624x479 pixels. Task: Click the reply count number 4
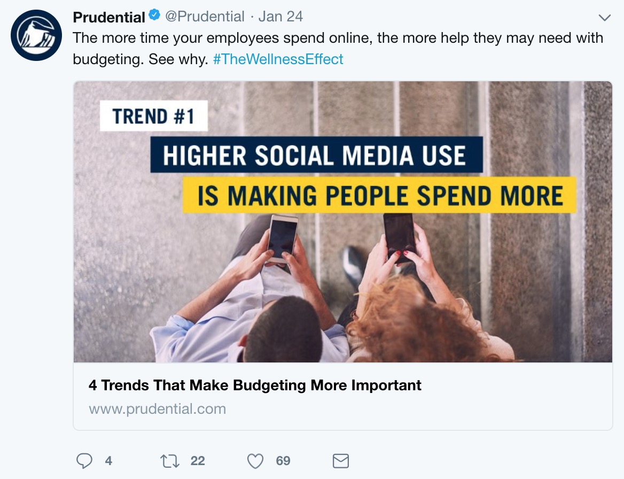click(x=108, y=461)
